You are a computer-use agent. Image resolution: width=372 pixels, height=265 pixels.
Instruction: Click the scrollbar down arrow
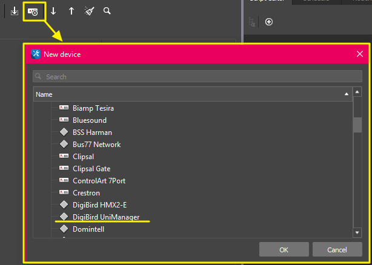357,232
